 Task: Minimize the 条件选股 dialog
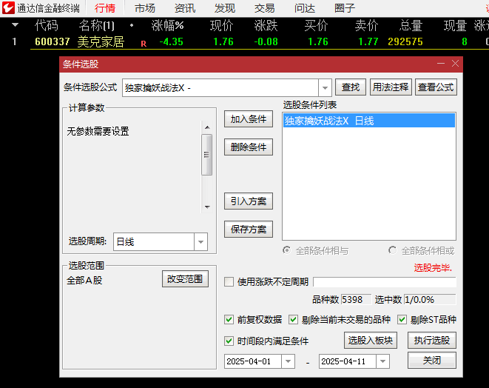(x=441, y=64)
